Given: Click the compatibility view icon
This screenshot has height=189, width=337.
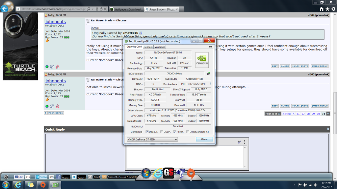Looking at the screenshot, I should point(97,9).
